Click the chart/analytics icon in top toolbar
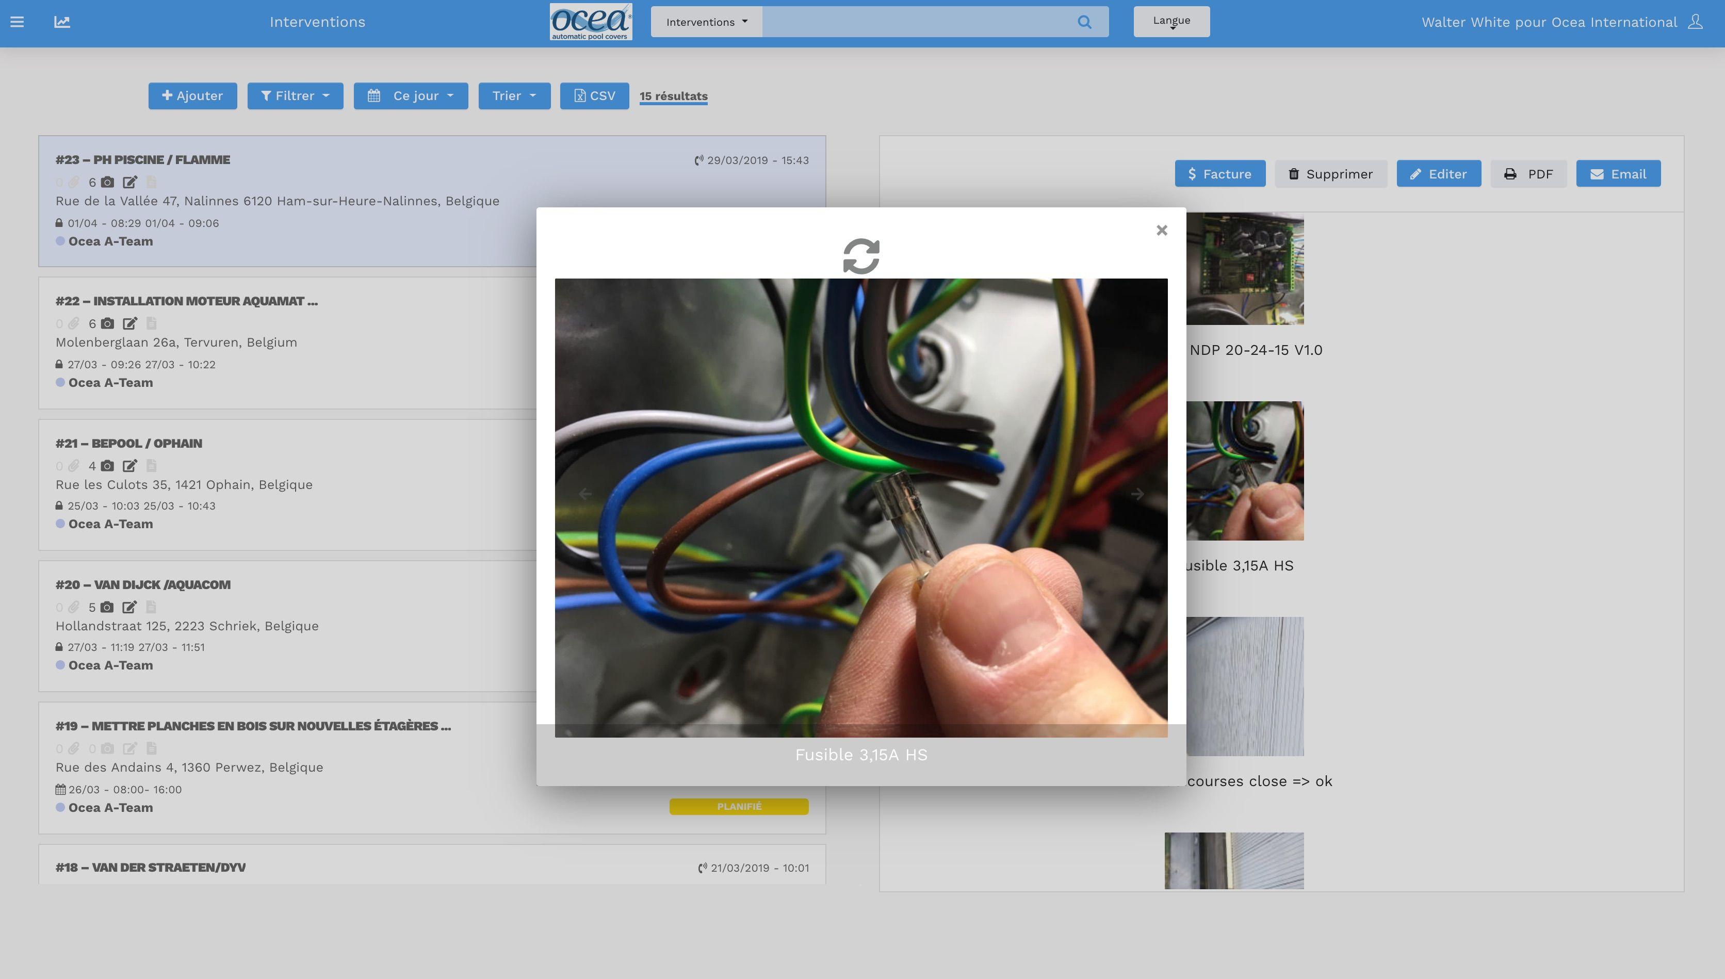Image resolution: width=1725 pixels, height=979 pixels. pos(61,21)
